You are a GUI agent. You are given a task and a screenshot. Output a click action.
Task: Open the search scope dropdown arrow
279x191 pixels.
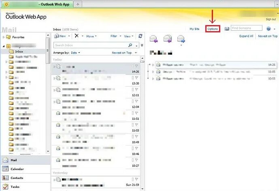[136, 46]
